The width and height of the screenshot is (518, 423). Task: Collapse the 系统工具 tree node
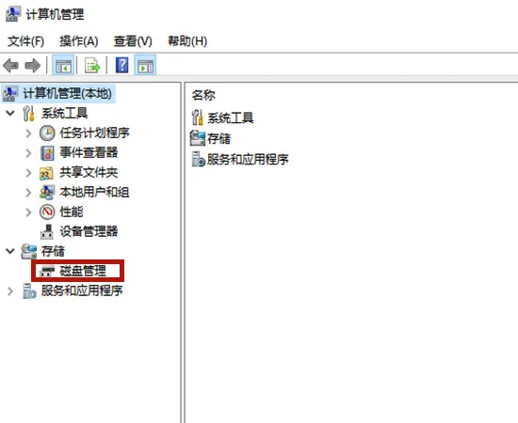click(x=10, y=113)
